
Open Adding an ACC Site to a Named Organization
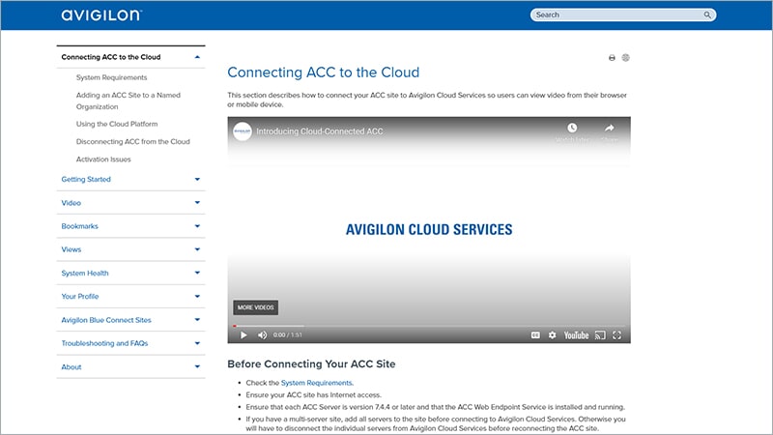coord(129,101)
